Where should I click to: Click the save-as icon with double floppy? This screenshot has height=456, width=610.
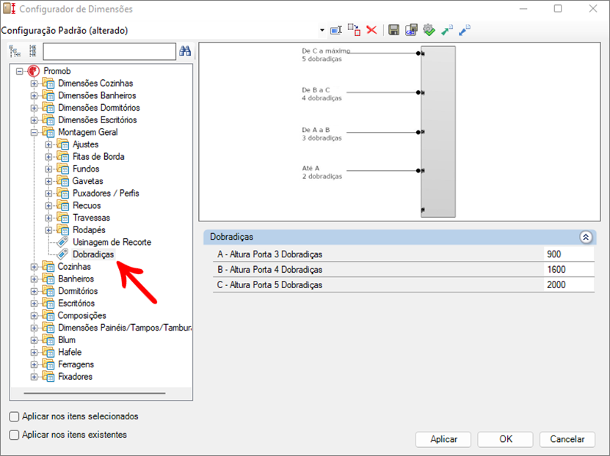pos(411,30)
